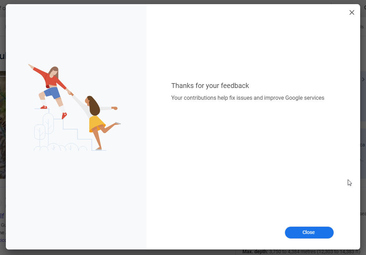Expand the dimmed right chevron behind the dialog

[363, 79]
